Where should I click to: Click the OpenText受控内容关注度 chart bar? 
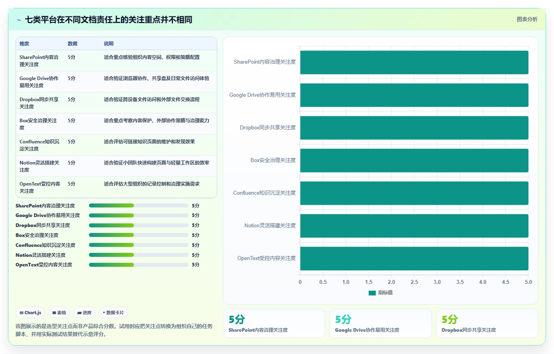(414, 258)
